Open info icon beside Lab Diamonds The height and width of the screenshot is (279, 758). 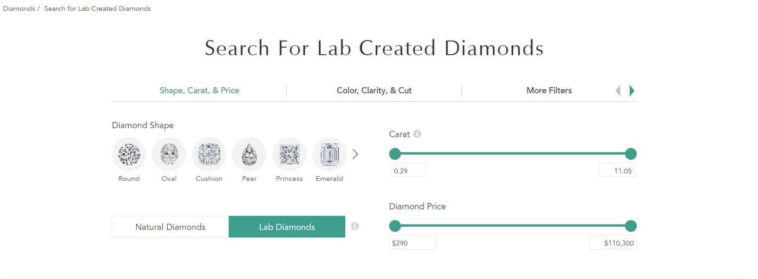click(x=355, y=226)
